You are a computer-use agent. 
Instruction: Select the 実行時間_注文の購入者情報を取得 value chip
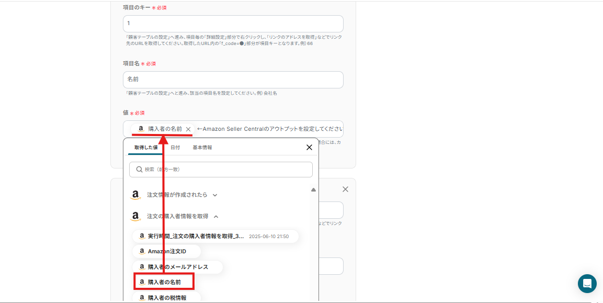[215, 237]
